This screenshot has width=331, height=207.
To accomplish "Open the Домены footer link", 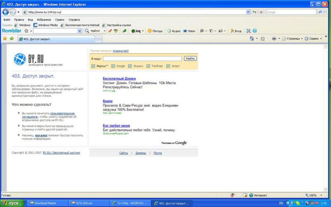I will pos(141,153).
